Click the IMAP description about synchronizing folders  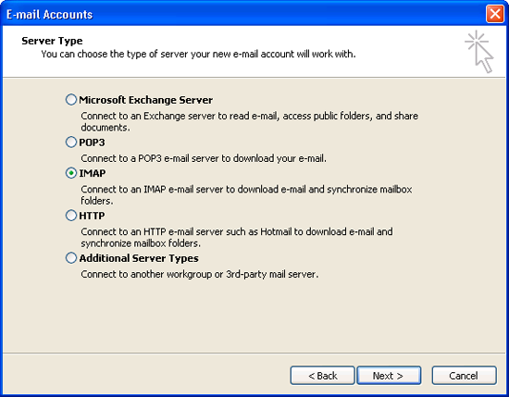click(246, 194)
